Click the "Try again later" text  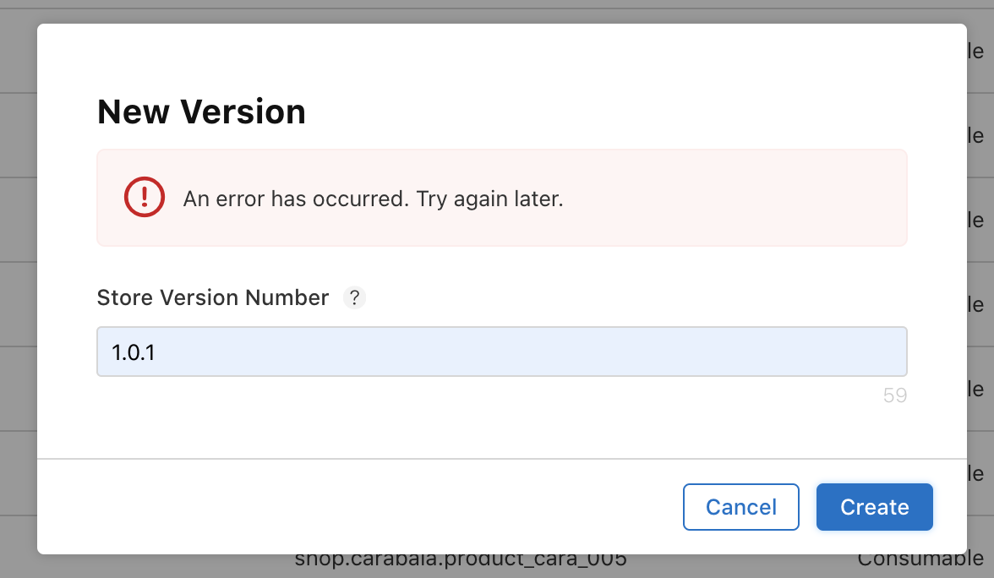[x=489, y=199]
